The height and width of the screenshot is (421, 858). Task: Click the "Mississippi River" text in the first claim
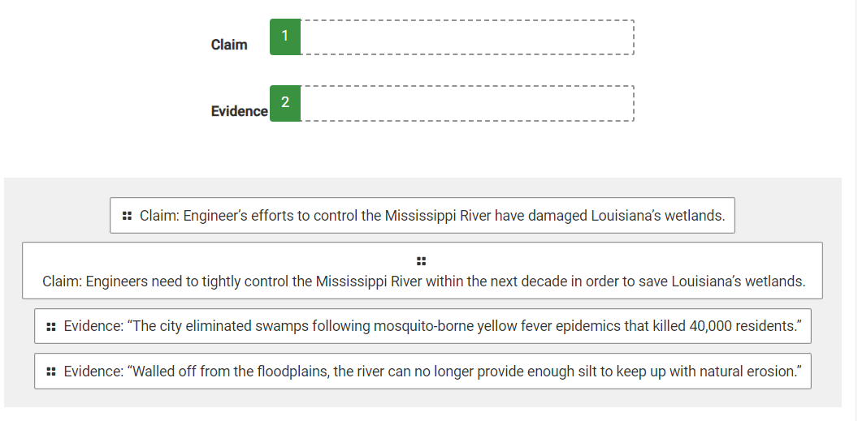438,216
